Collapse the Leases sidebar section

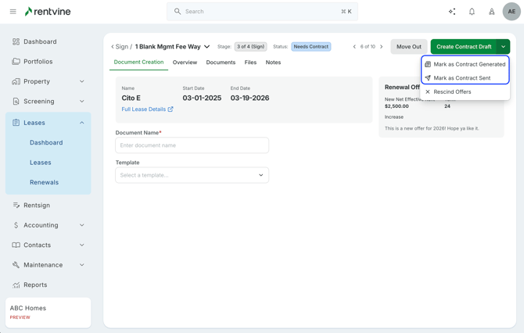(82, 123)
